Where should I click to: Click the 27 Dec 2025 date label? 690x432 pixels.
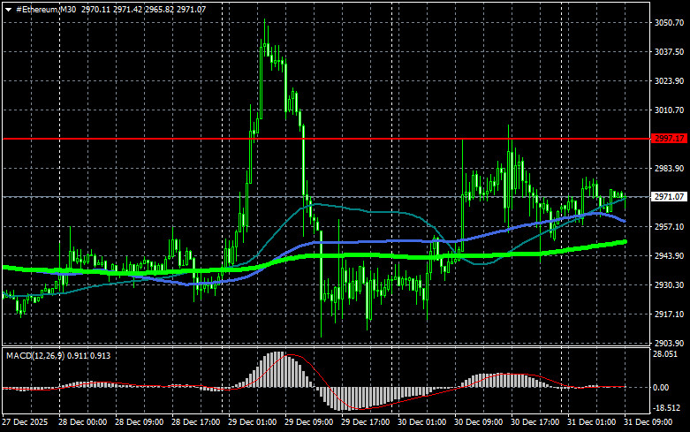tap(27, 423)
